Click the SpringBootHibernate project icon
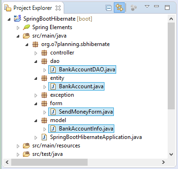Viewport: 178px width, 169px height. point(17,19)
